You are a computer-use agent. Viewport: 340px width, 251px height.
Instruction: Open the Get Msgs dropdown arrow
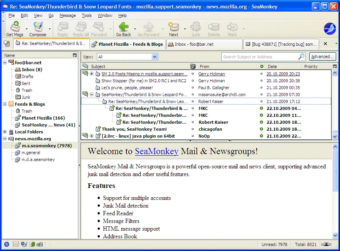click(x=27, y=29)
